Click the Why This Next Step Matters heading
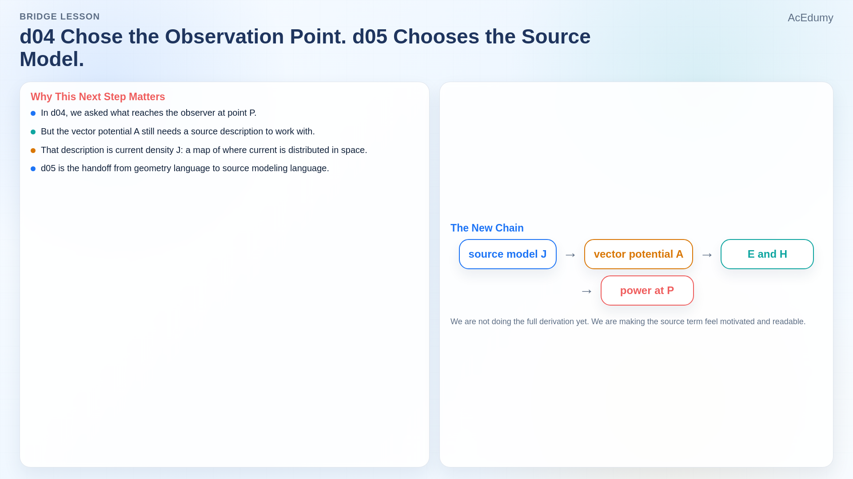 tap(98, 97)
